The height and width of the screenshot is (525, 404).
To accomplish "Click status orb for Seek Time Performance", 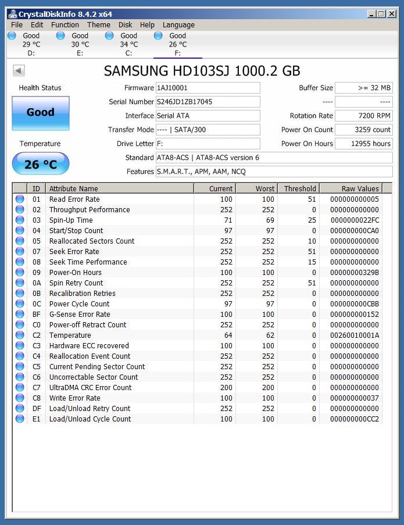I will click(x=20, y=262).
